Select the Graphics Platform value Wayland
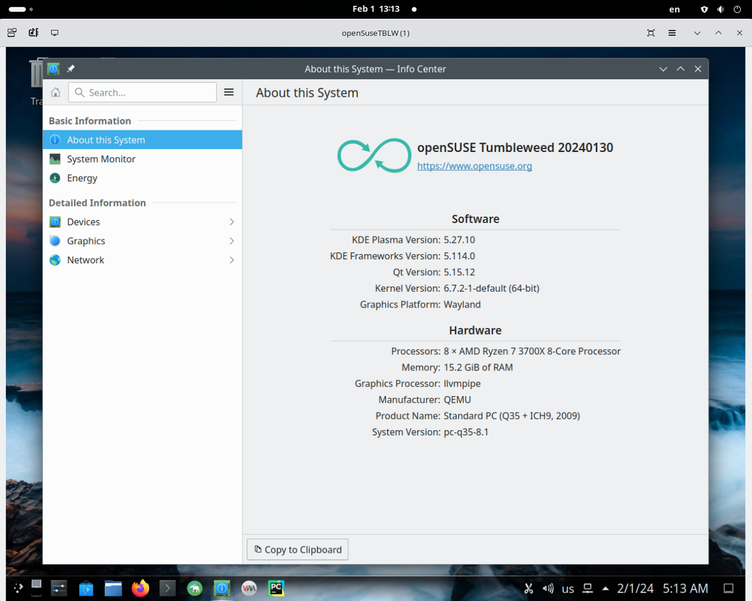 pyautogui.click(x=462, y=305)
